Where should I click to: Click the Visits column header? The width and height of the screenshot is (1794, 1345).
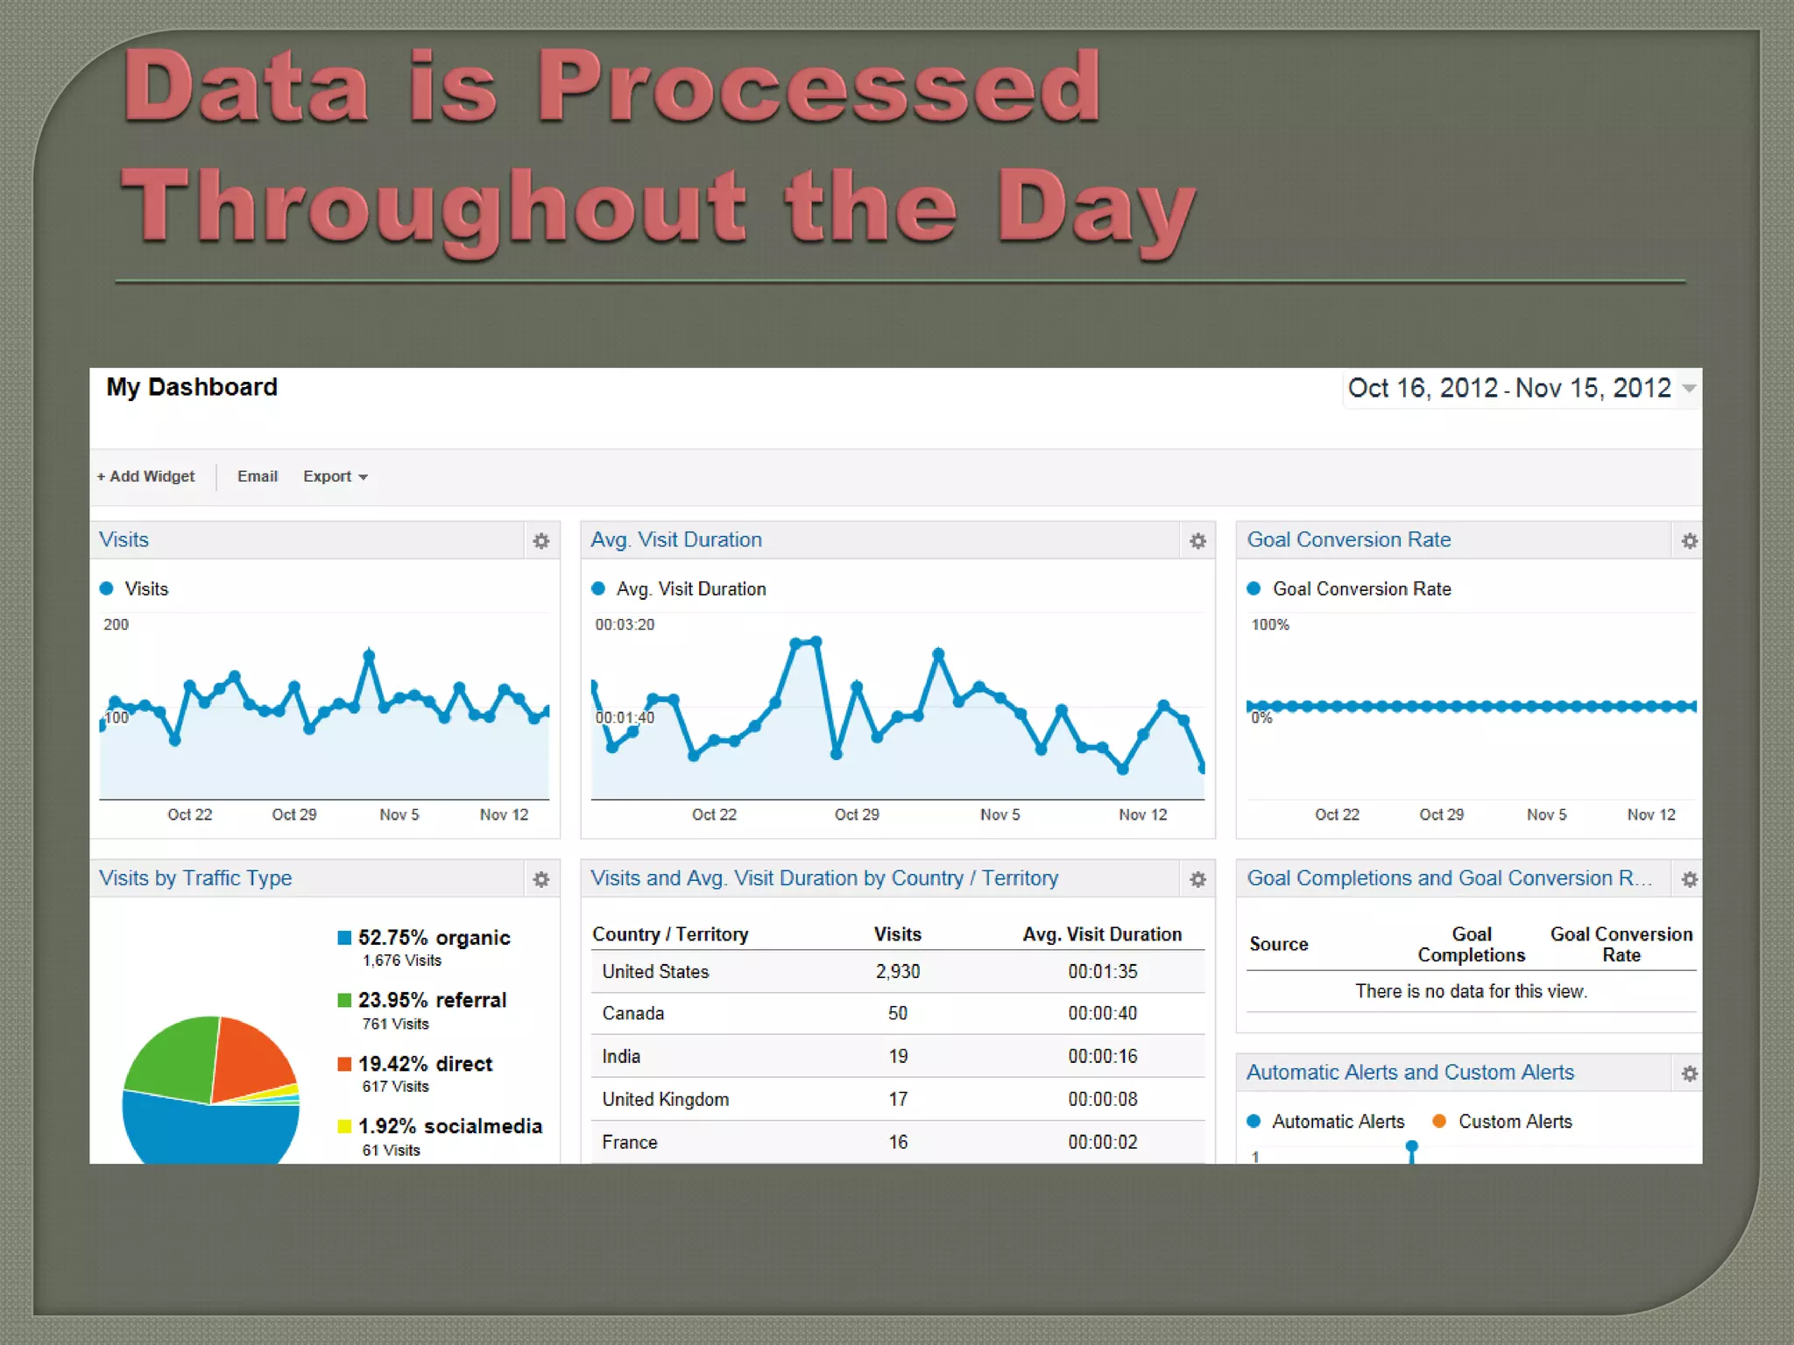point(897,934)
